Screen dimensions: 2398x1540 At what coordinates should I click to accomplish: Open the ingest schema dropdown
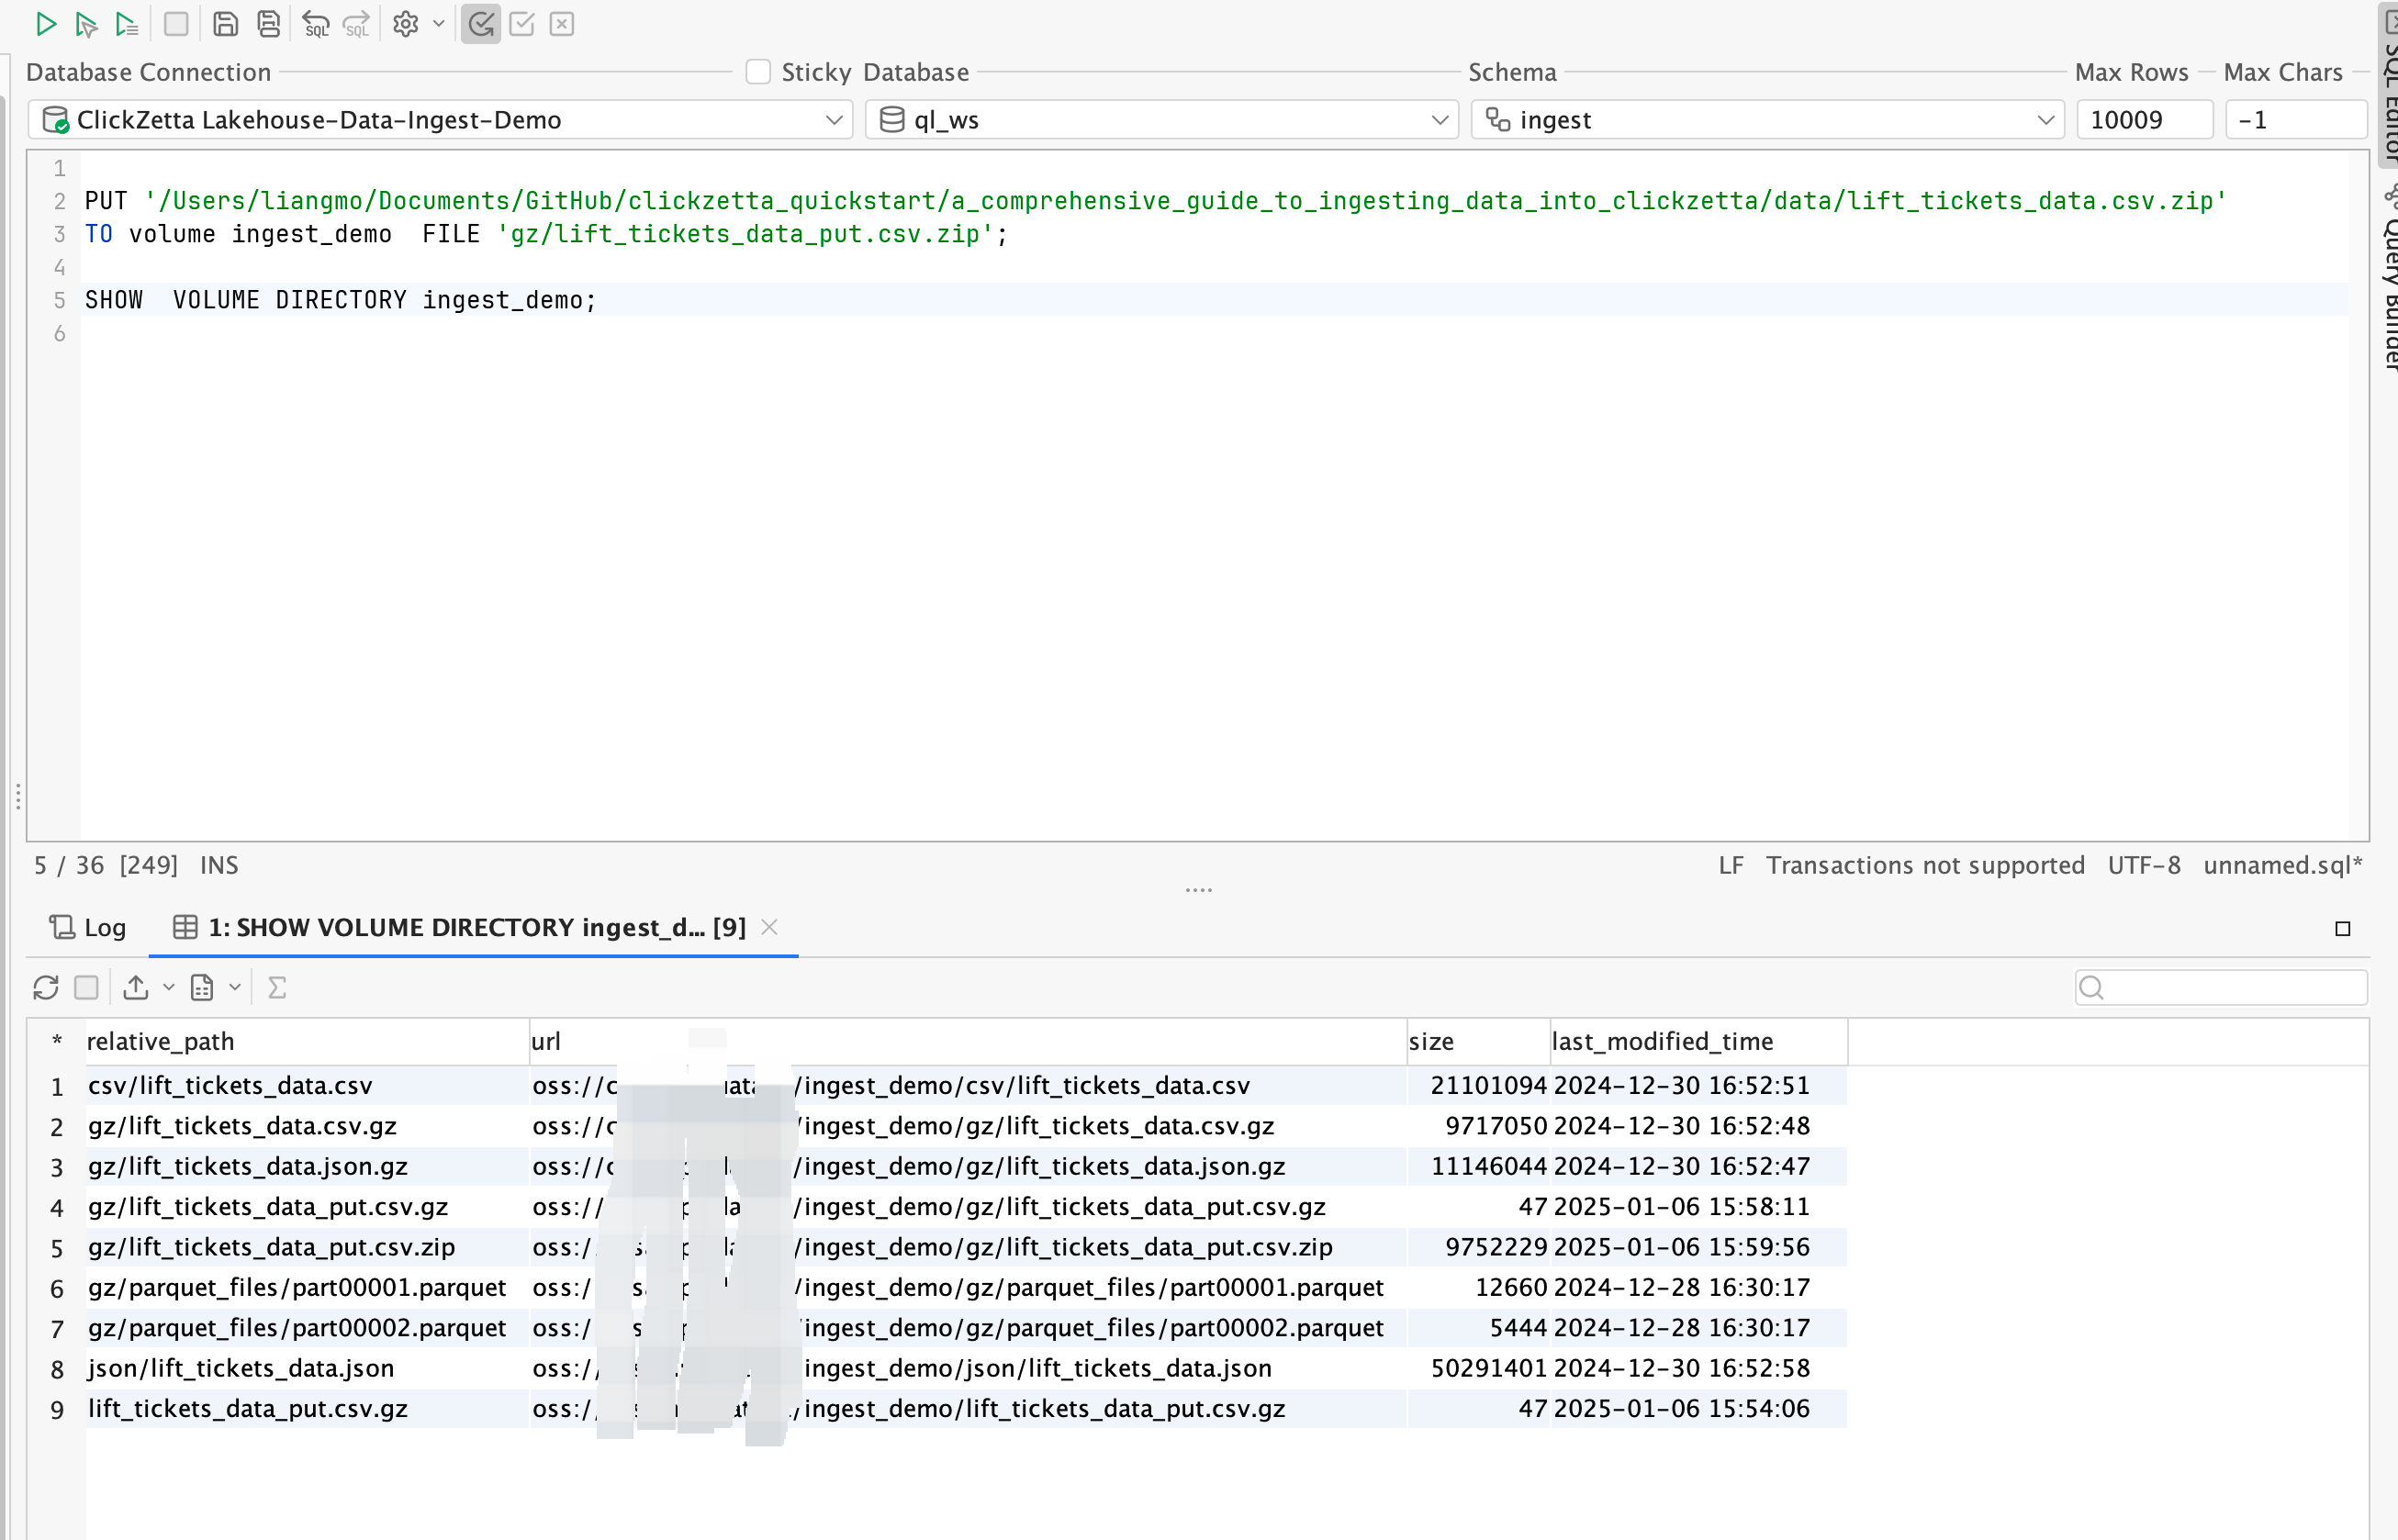tap(2045, 120)
